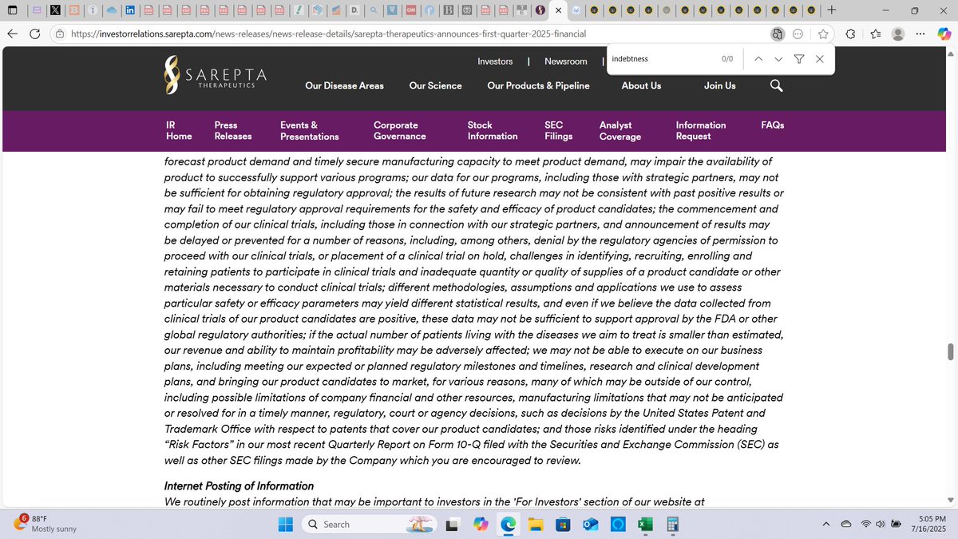
Task: Go to next find result arrow
Action: 778,59
